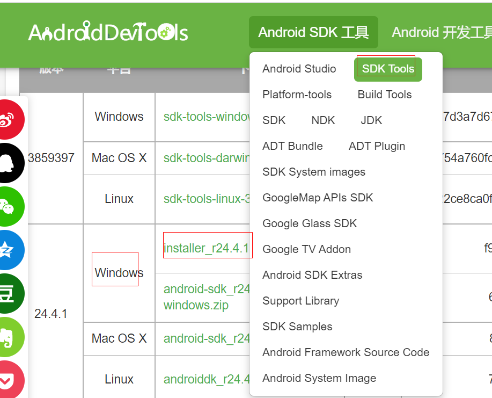Click the sdk-tools-darwin download link
The width and height of the screenshot is (492, 398).
[x=207, y=158]
